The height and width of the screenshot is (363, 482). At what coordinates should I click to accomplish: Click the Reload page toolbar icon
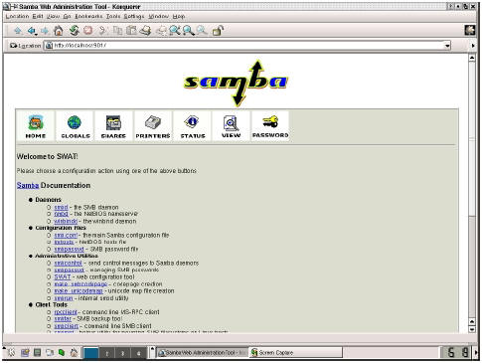pyautogui.click(x=74, y=31)
